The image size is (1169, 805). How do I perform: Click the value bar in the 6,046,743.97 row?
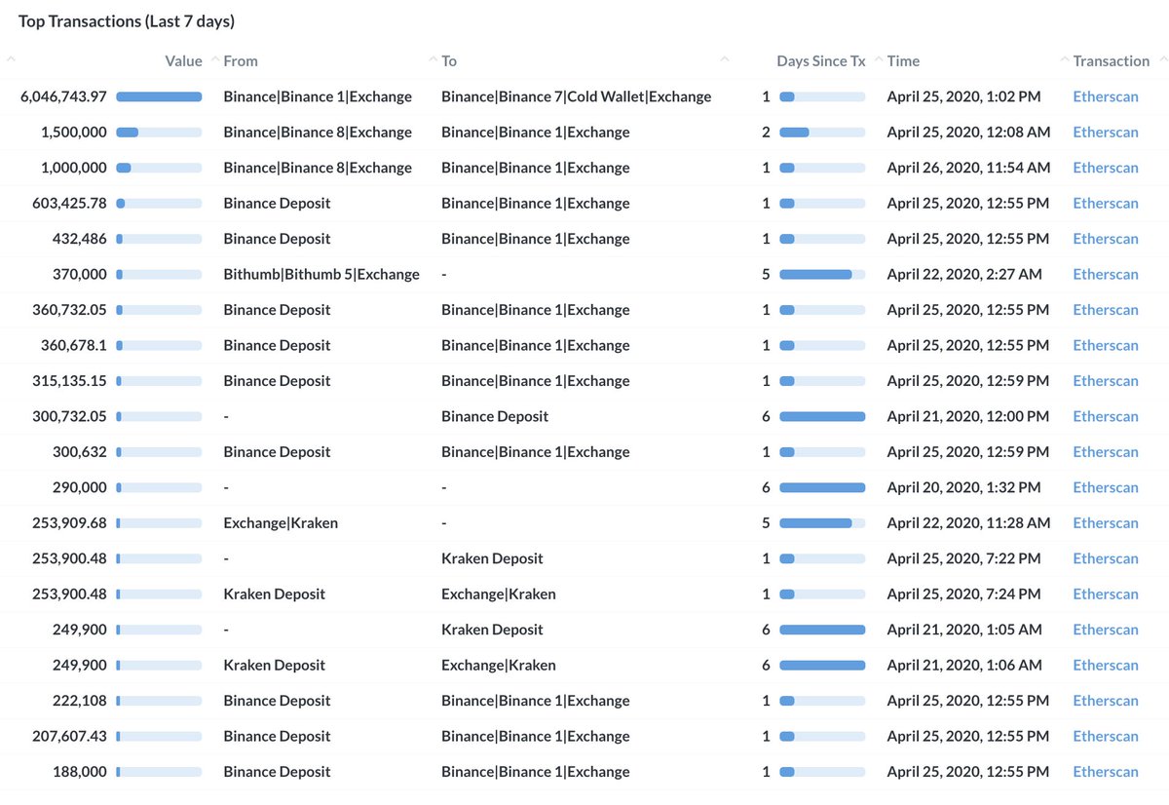(x=159, y=96)
